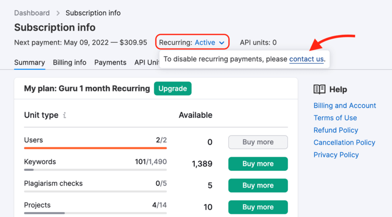Open the Refund Policy
This screenshot has width=392, height=217.
pyautogui.click(x=336, y=130)
